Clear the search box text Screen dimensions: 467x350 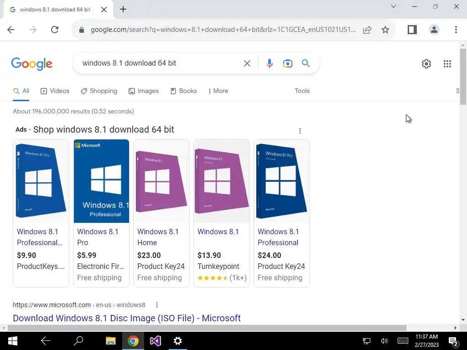click(x=247, y=63)
